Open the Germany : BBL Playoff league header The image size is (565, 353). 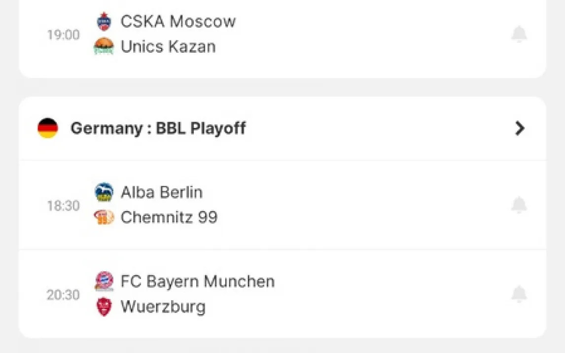[x=158, y=129]
